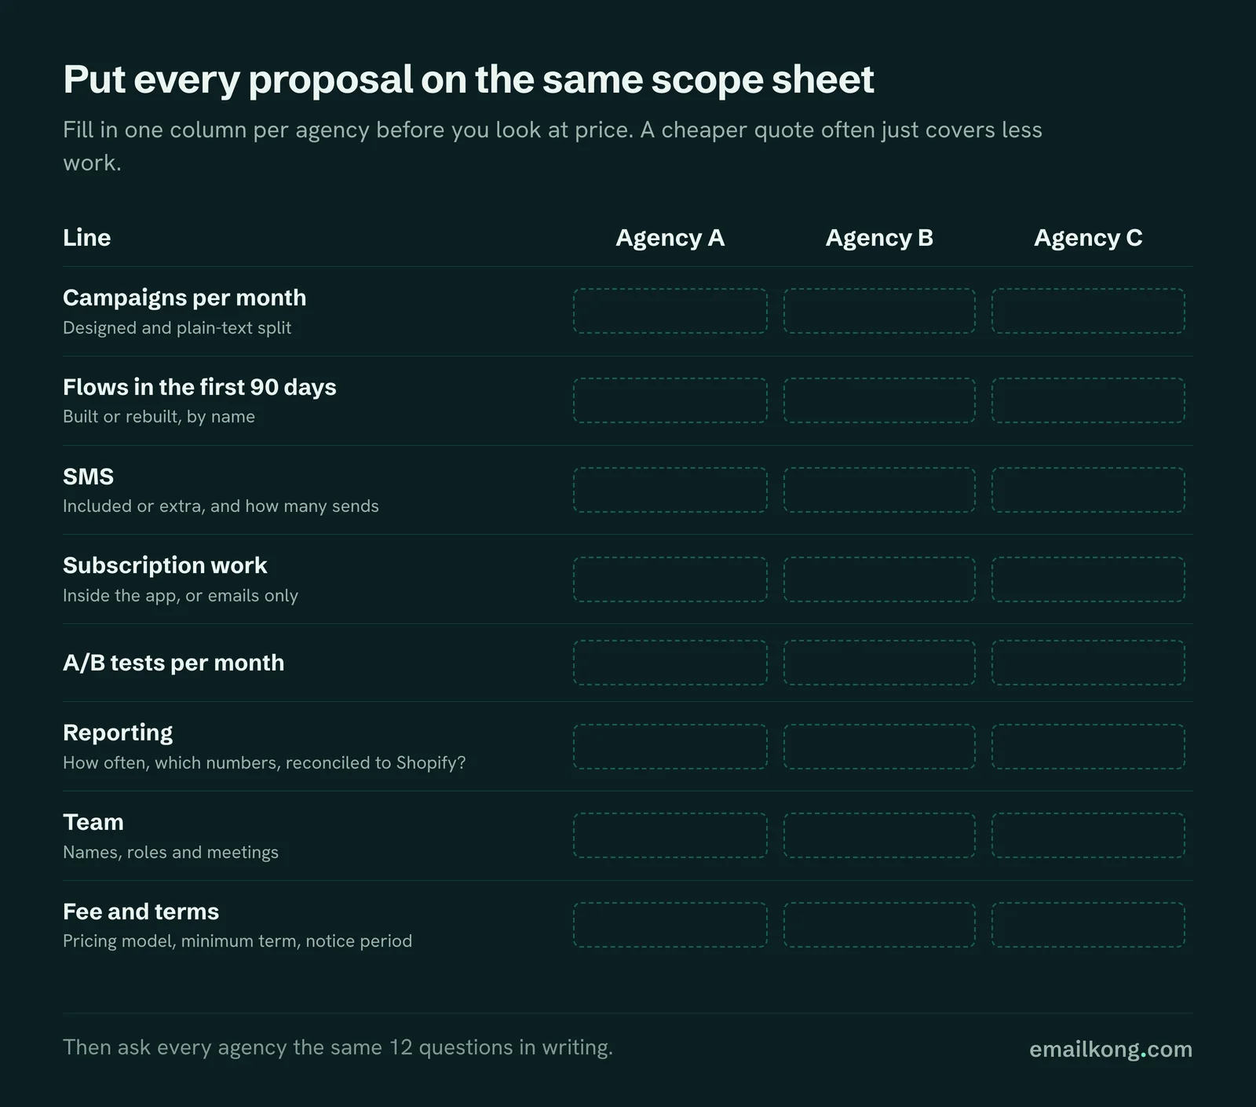
Task: Focus the Subscription work field for Agency C
Action: [x=1088, y=579]
